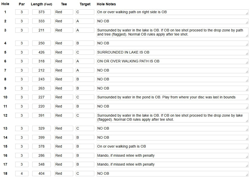Click the Tee field for hole 8

64,79
